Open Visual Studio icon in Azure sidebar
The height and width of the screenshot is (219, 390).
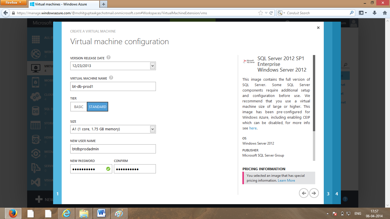pos(36,182)
